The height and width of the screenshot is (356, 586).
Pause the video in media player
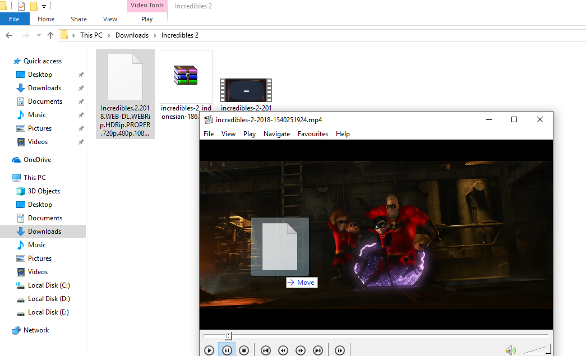[x=227, y=350]
